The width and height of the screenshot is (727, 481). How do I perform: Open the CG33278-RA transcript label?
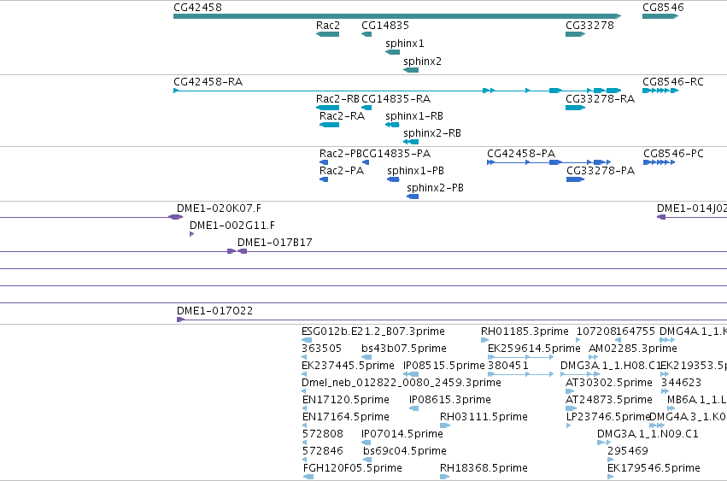click(600, 99)
